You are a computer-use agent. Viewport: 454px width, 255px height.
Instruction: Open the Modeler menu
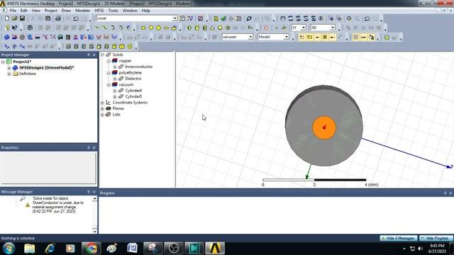pyautogui.click(x=82, y=11)
